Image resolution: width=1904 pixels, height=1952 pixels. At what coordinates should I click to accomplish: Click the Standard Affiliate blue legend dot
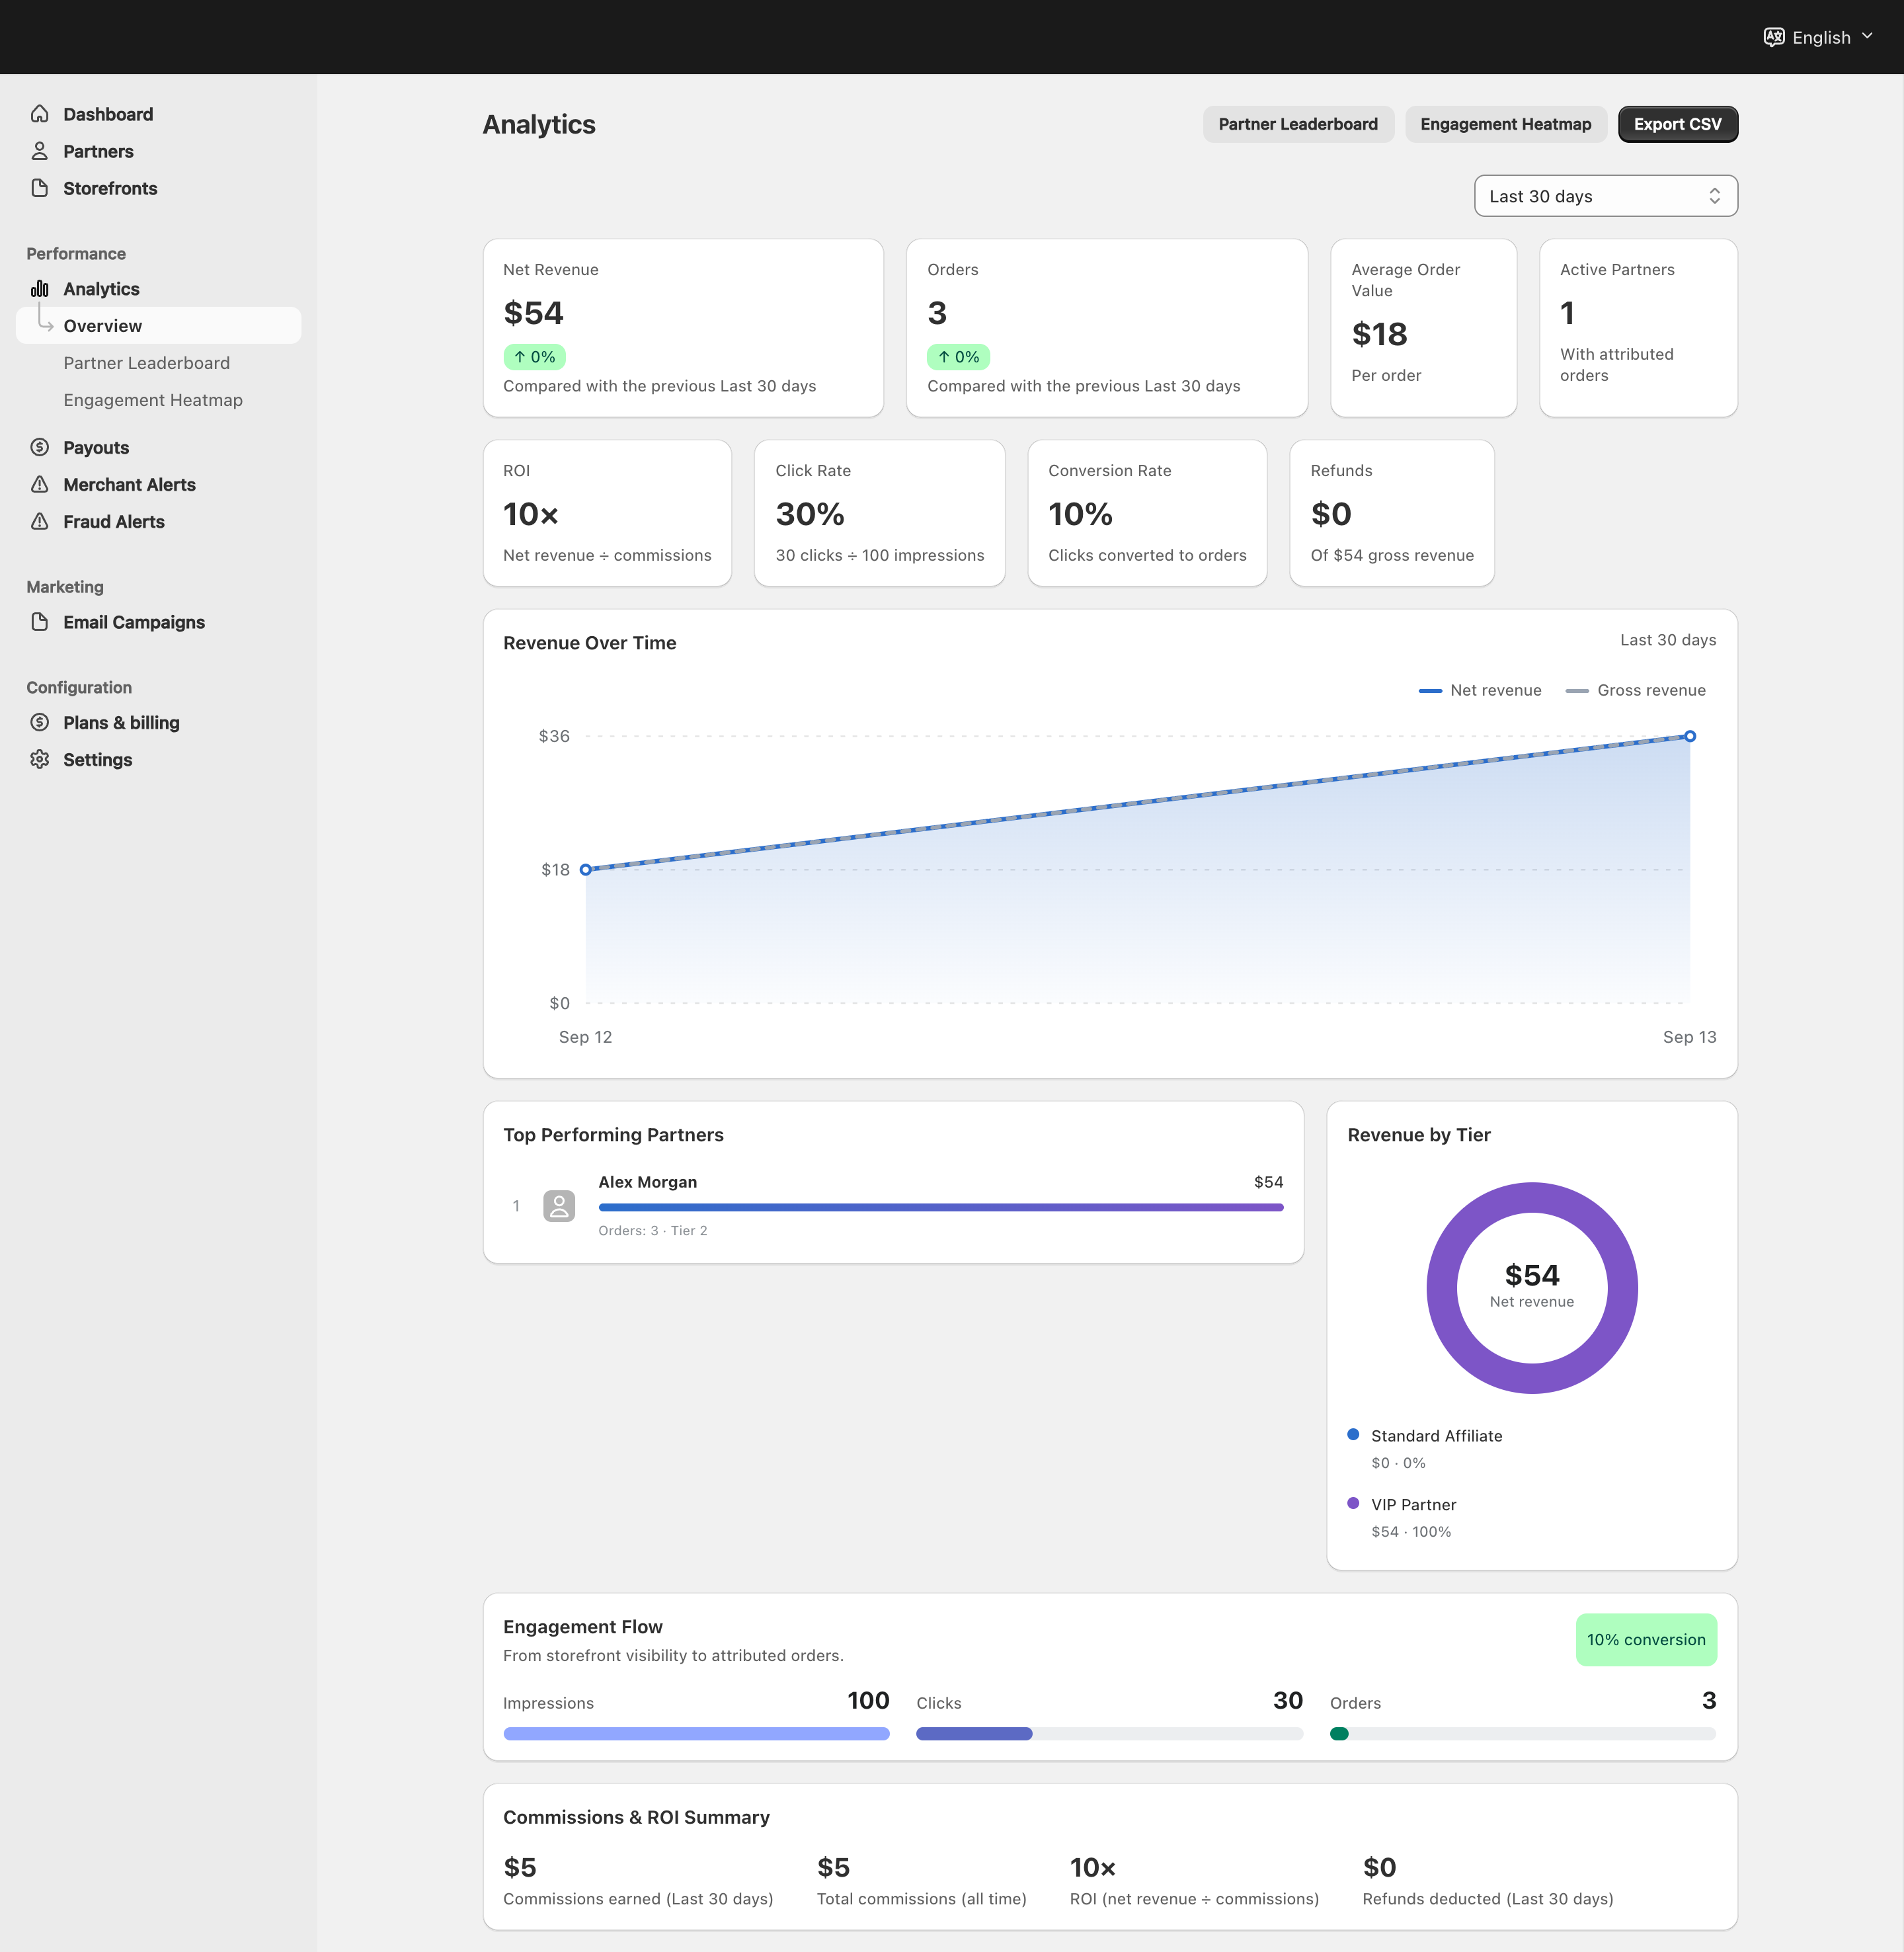[x=1353, y=1434]
